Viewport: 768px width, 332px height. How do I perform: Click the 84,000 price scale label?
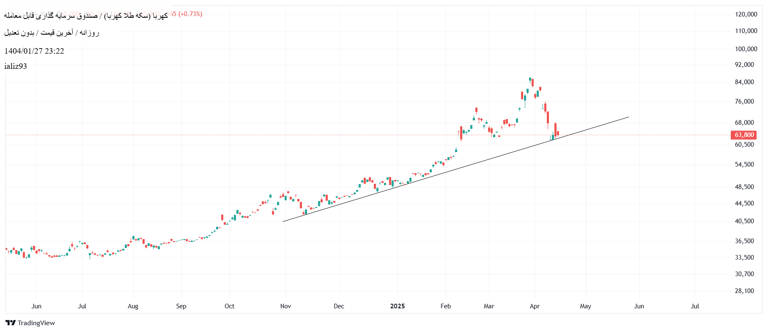744,82
